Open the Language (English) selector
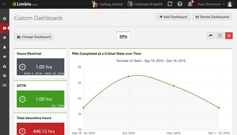This screenshot has height=135, width=237. (x=145, y=4)
